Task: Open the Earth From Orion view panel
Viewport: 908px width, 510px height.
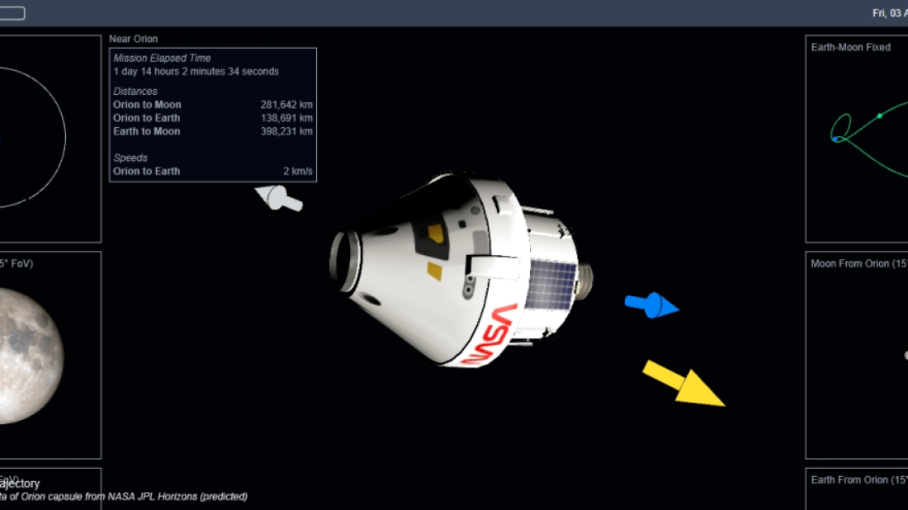Action: click(x=857, y=489)
